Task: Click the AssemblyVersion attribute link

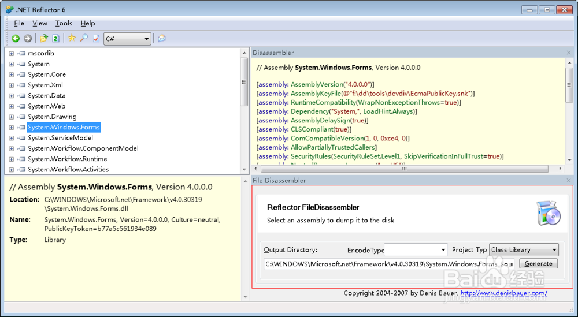Action: tap(318, 85)
